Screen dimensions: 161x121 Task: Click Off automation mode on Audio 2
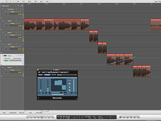click(6, 26)
